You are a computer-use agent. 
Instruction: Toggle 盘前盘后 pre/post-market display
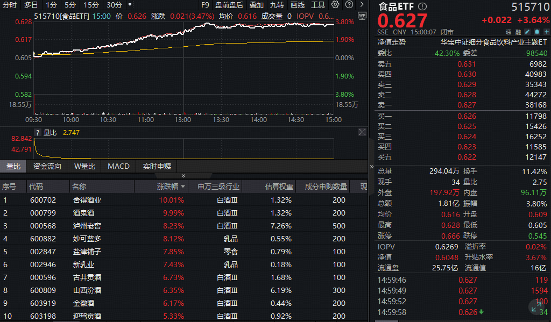(x=229, y=5)
